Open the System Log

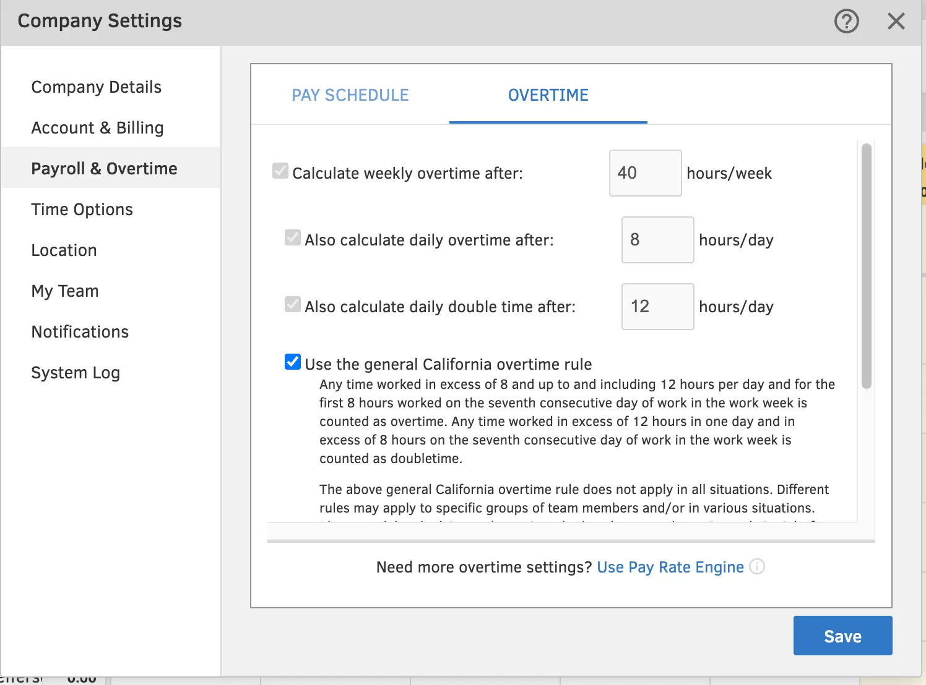click(x=75, y=372)
